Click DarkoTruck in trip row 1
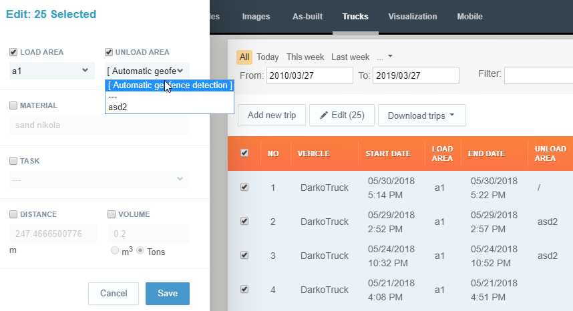The image size is (573, 311). pos(325,188)
